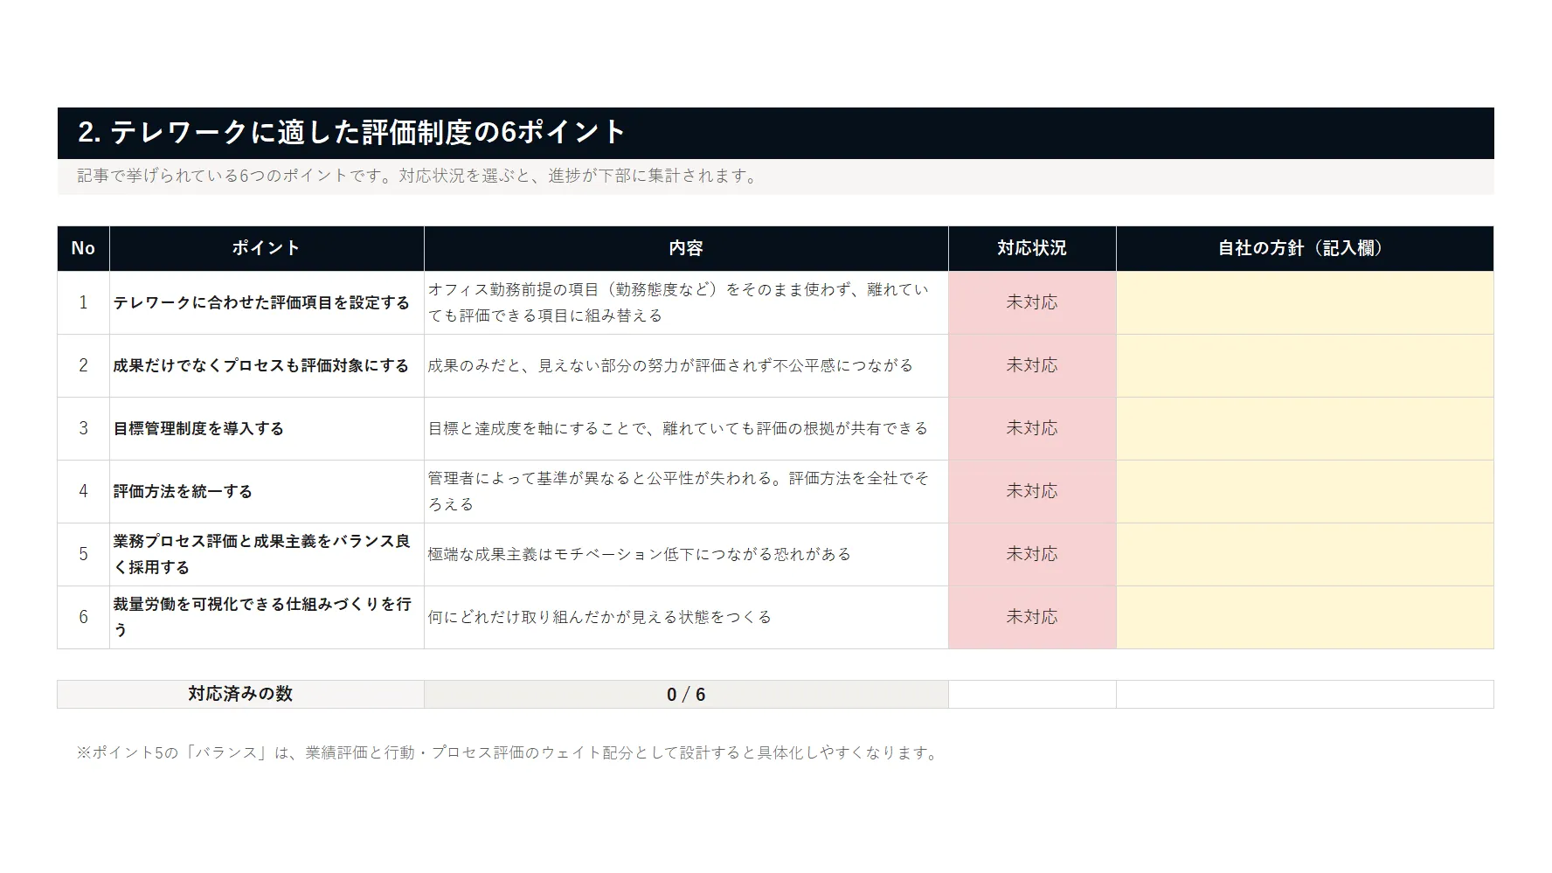The height and width of the screenshot is (873, 1552).
Task: Click the No column header
Action: [83, 248]
